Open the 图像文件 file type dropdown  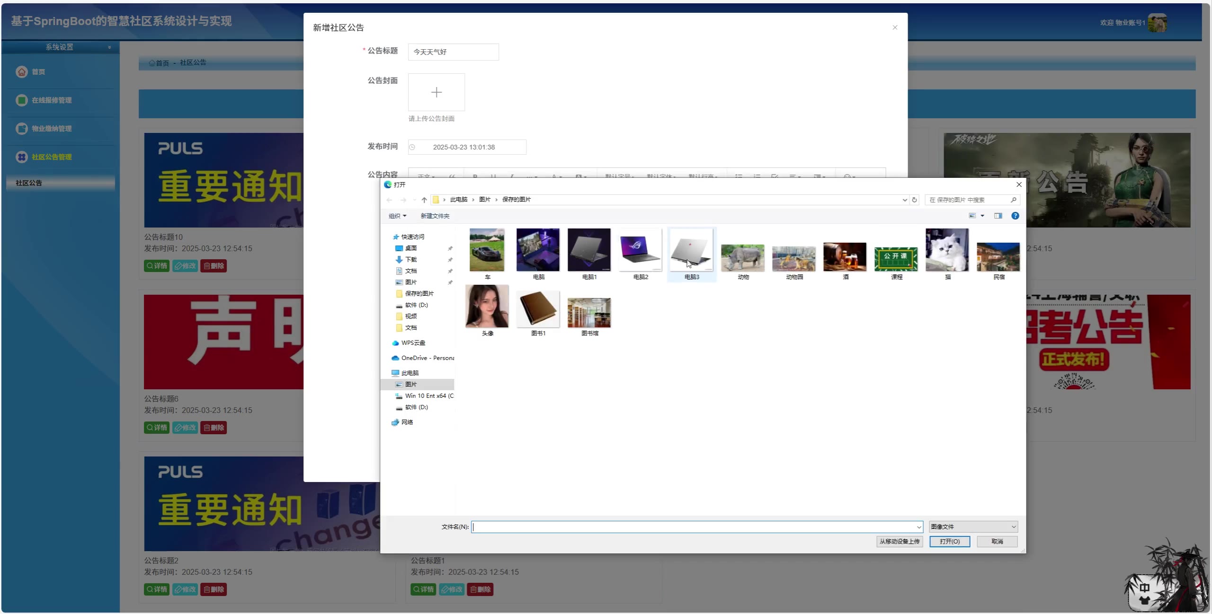[973, 526]
